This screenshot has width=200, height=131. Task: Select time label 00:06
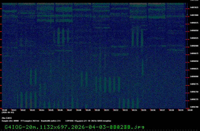pos(60,110)
